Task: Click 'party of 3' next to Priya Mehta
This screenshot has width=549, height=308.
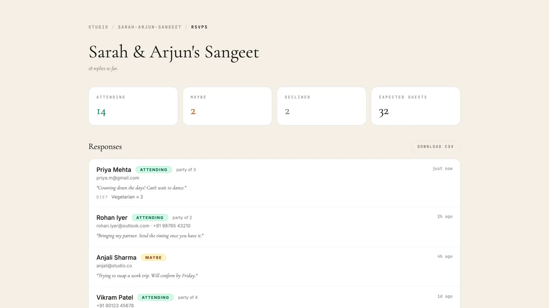Action: point(186,170)
